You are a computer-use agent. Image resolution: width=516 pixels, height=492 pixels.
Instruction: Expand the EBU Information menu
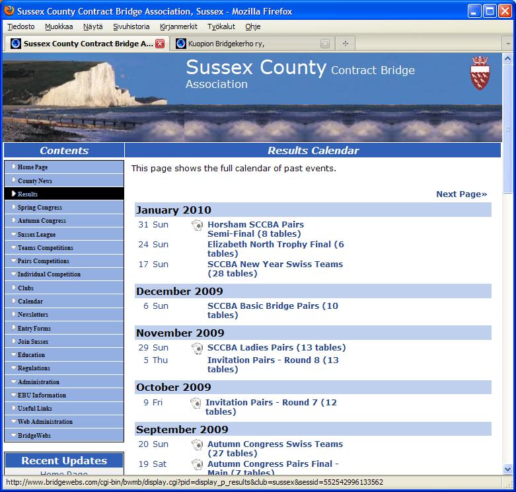tap(64, 395)
